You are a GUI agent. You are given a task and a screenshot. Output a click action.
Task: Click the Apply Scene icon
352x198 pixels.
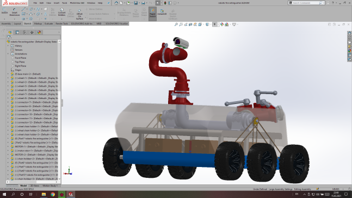click(x=227, y=24)
